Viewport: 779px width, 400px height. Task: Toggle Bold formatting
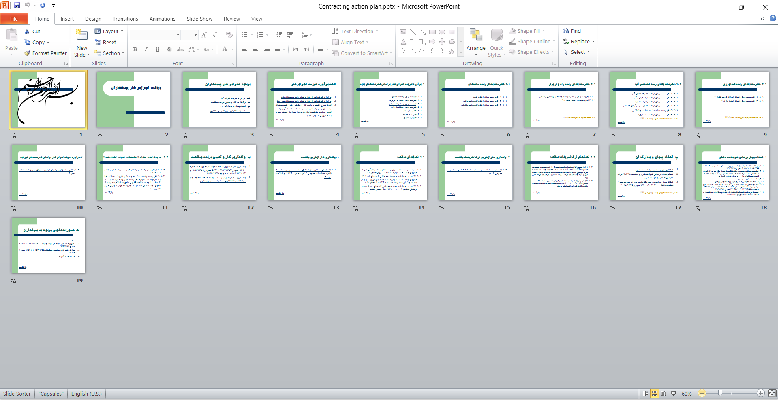[x=135, y=49]
